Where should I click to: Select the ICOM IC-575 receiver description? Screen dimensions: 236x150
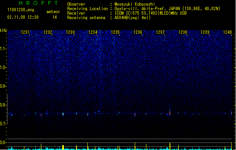tap(150, 13)
